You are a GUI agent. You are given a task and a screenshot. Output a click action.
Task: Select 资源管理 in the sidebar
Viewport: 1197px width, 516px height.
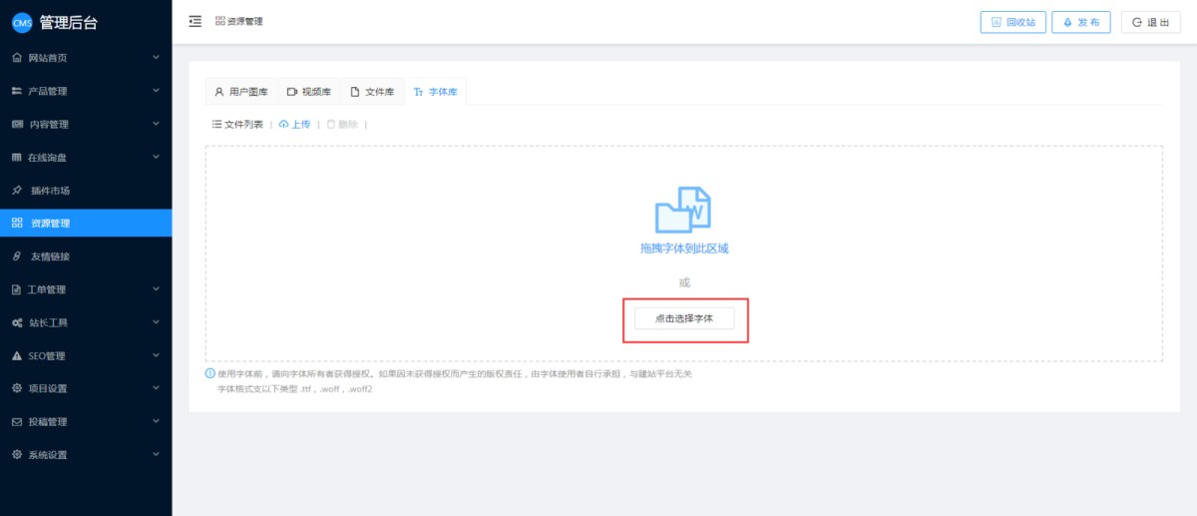pyautogui.click(x=50, y=224)
